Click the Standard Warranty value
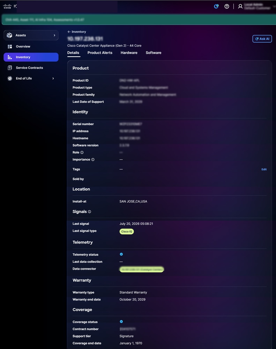 [133, 292]
